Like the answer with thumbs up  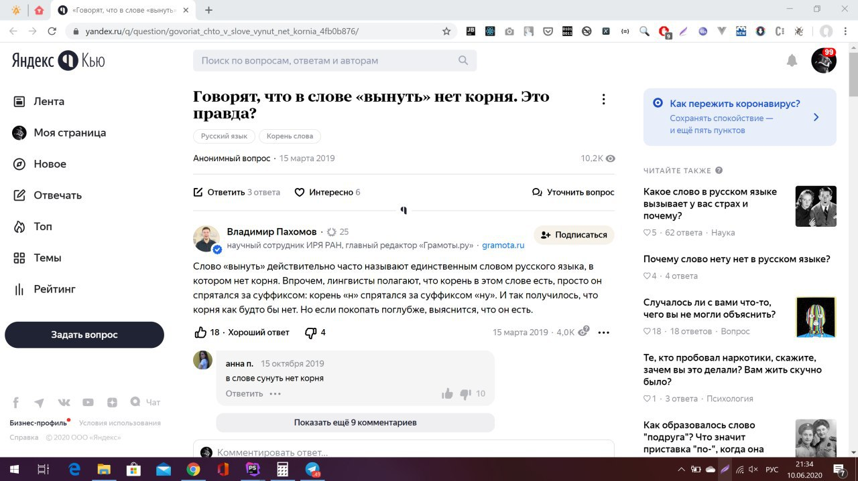(200, 332)
